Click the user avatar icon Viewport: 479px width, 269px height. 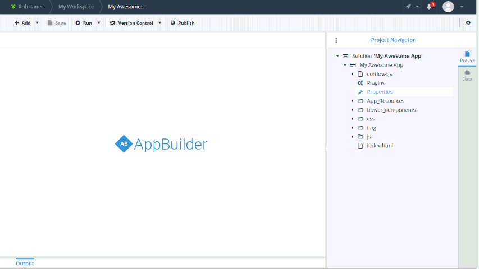(x=448, y=7)
